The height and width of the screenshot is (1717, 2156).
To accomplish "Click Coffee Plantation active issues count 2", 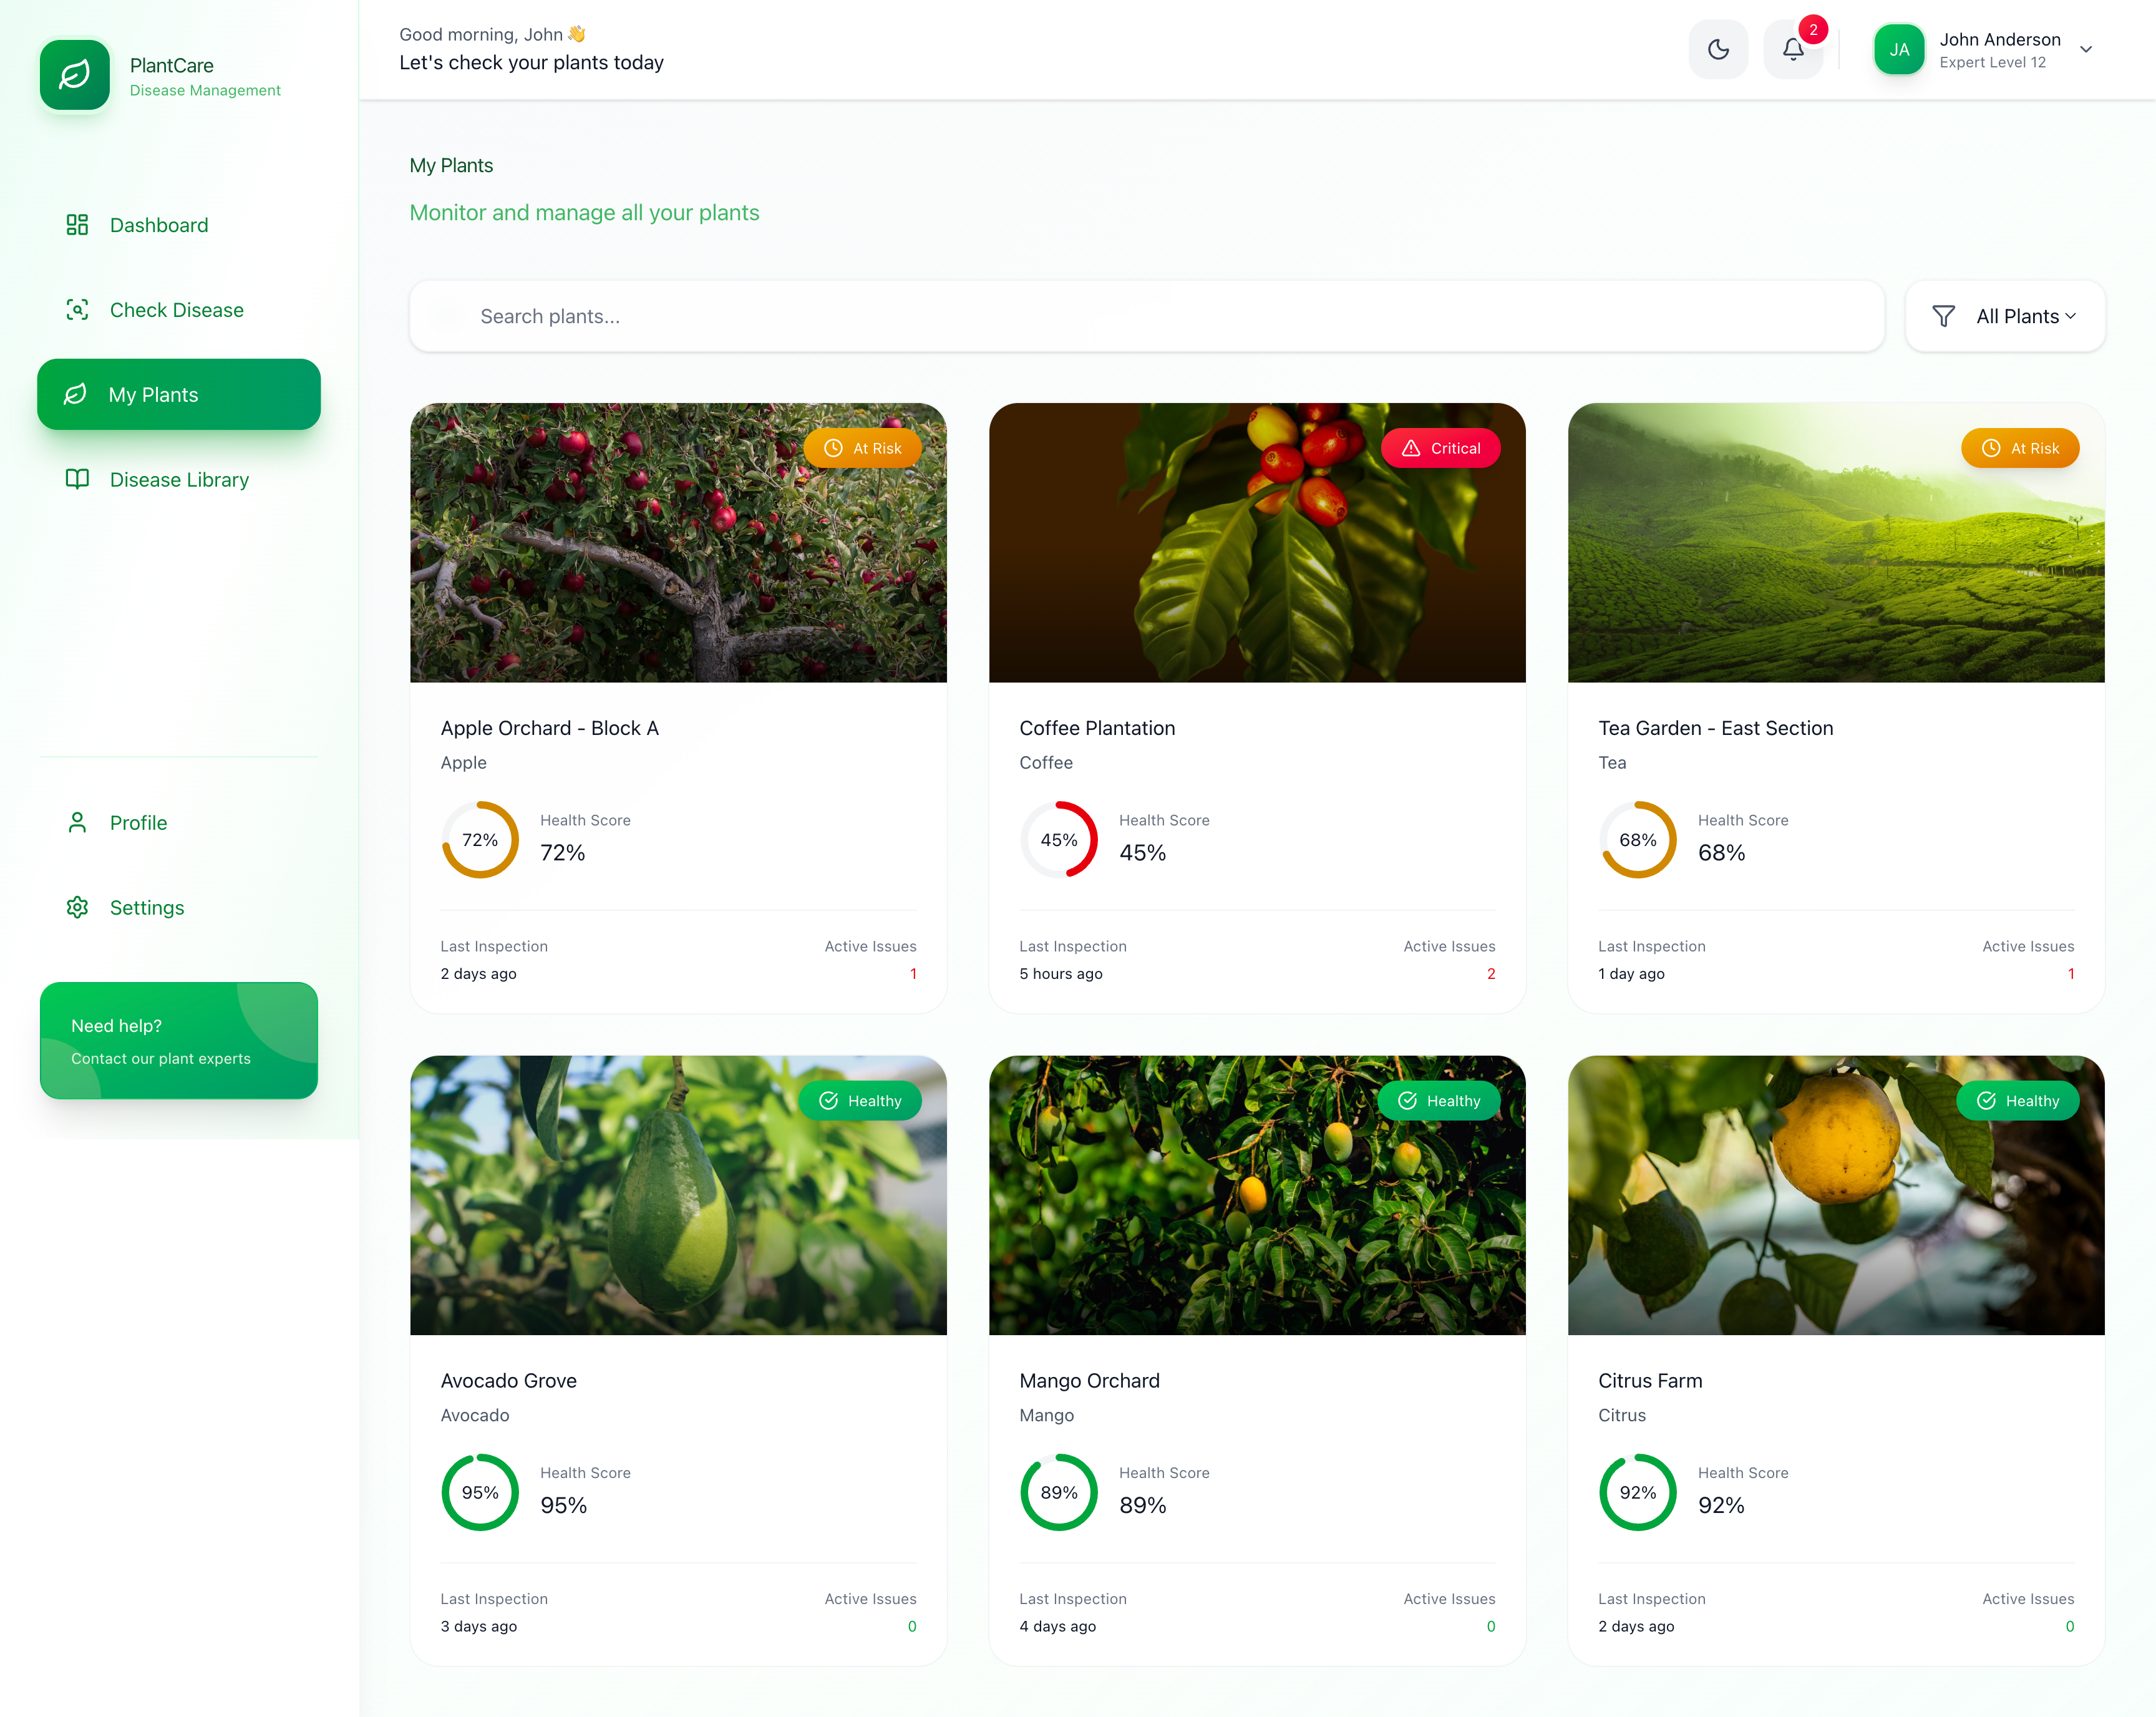I will 1491,973.
